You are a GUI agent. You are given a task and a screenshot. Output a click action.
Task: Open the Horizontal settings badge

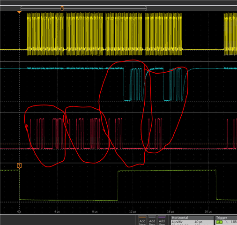[192, 220]
